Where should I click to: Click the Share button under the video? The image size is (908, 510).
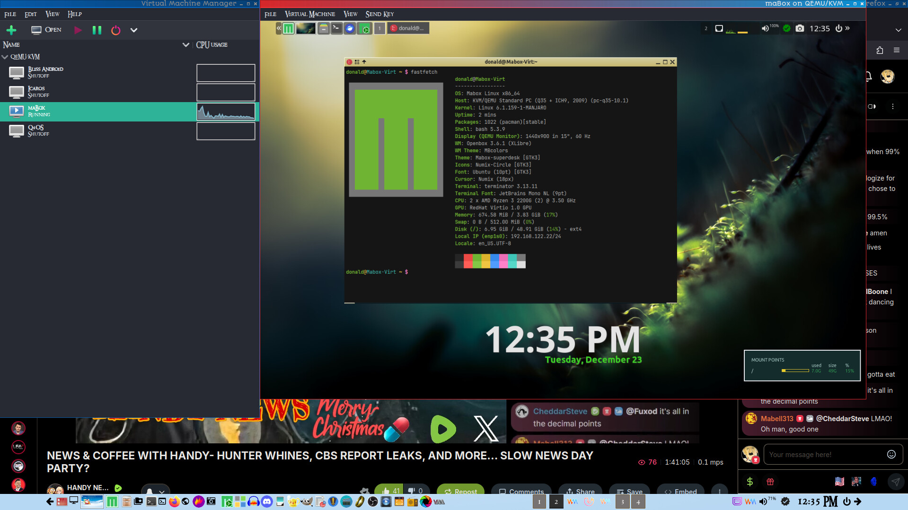click(580, 492)
